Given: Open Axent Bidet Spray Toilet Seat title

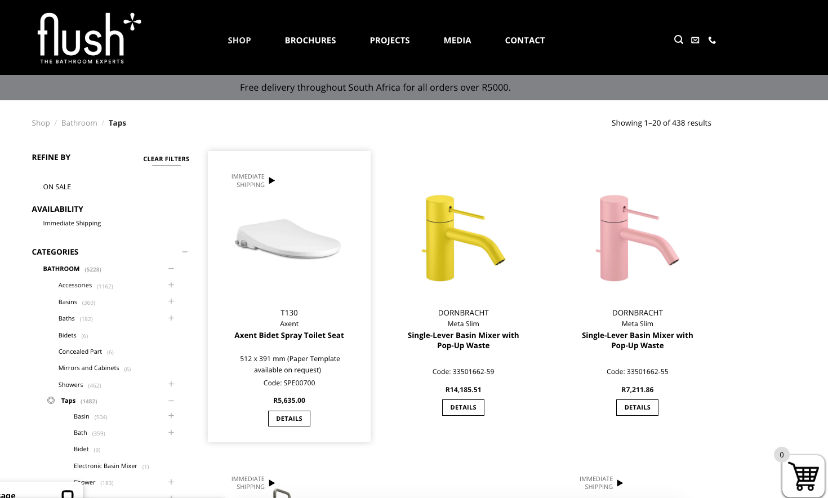Looking at the screenshot, I should 289,335.
